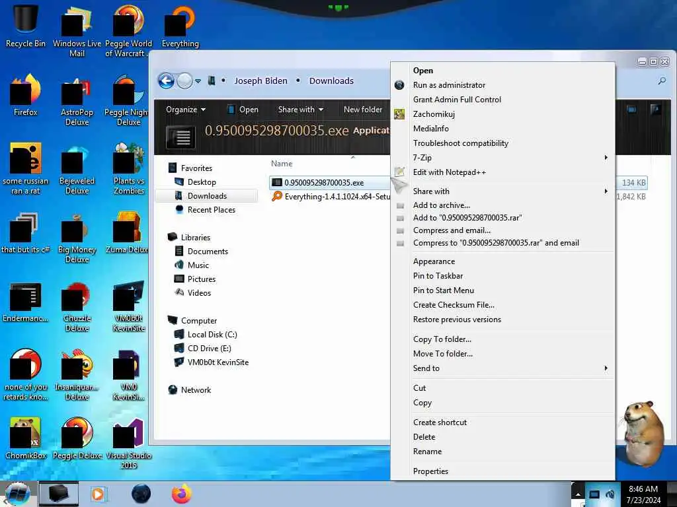Image resolution: width=677 pixels, height=507 pixels.
Task: Click the New folder button
Action: click(363, 110)
